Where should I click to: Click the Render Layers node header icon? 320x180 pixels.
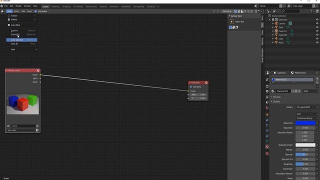point(38,70)
